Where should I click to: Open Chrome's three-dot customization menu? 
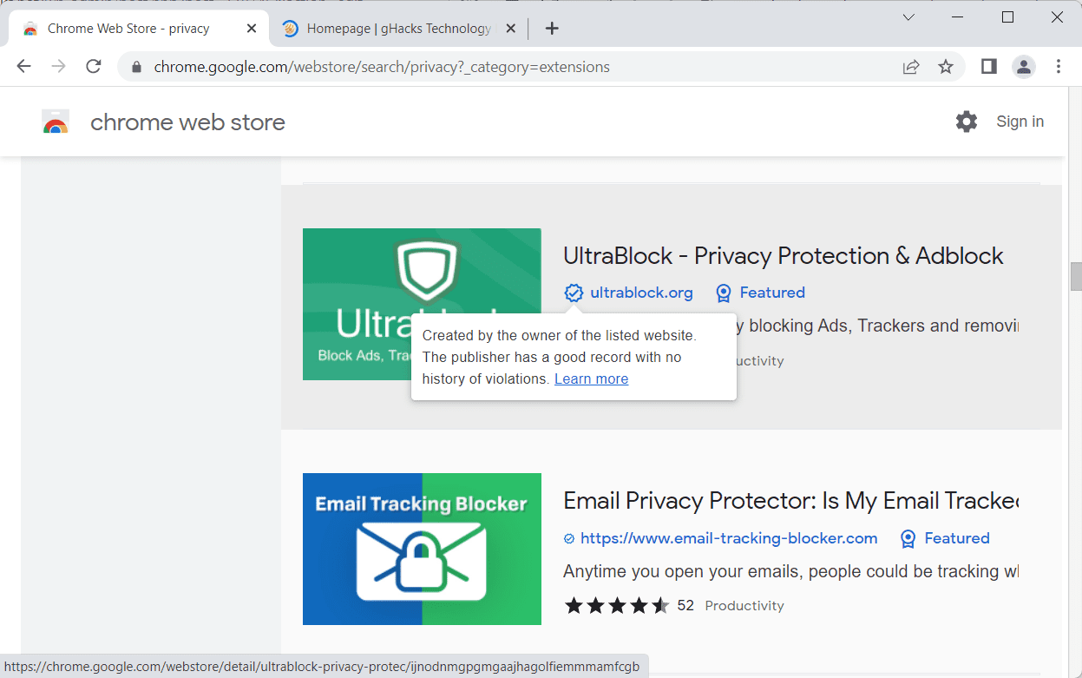coord(1059,66)
